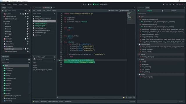Click warning icon in script status bar

point(124,97)
